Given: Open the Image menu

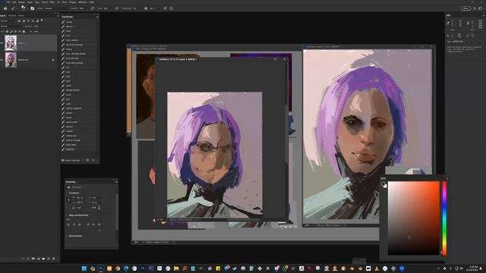Looking at the screenshot, I should [21, 2].
